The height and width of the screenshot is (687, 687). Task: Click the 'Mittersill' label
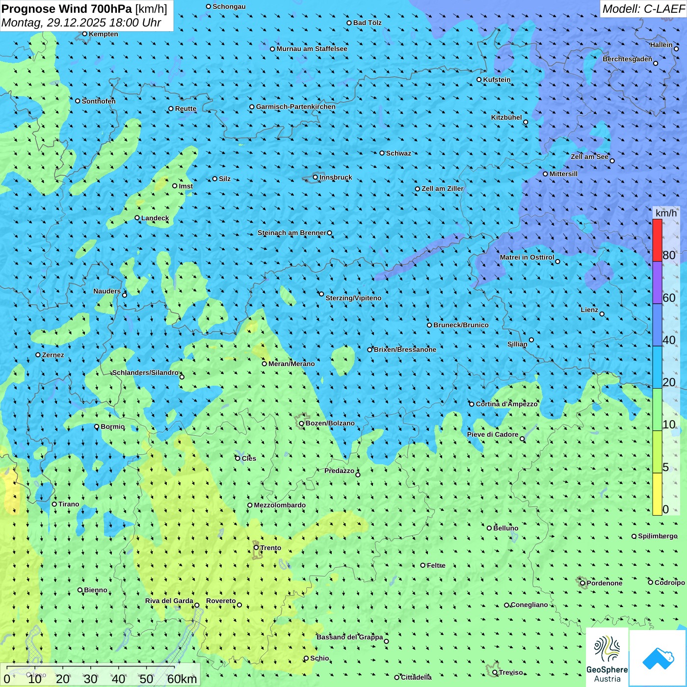tap(563, 174)
